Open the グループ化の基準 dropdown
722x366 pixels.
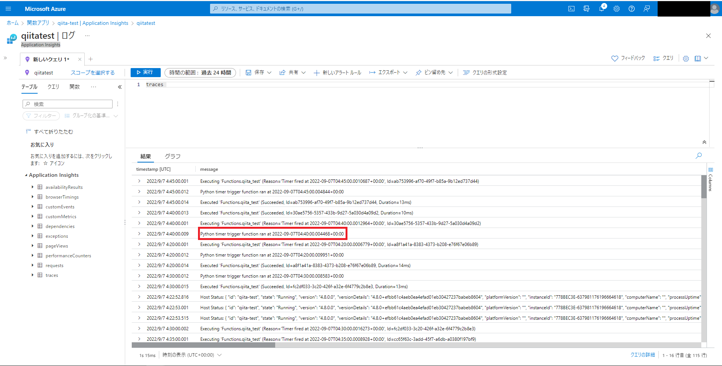click(91, 116)
